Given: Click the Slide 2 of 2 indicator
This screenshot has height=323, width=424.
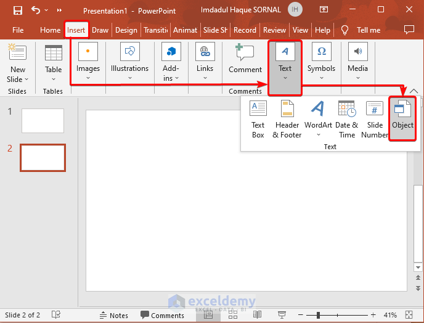Looking at the screenshot, I should pos(22,315).
